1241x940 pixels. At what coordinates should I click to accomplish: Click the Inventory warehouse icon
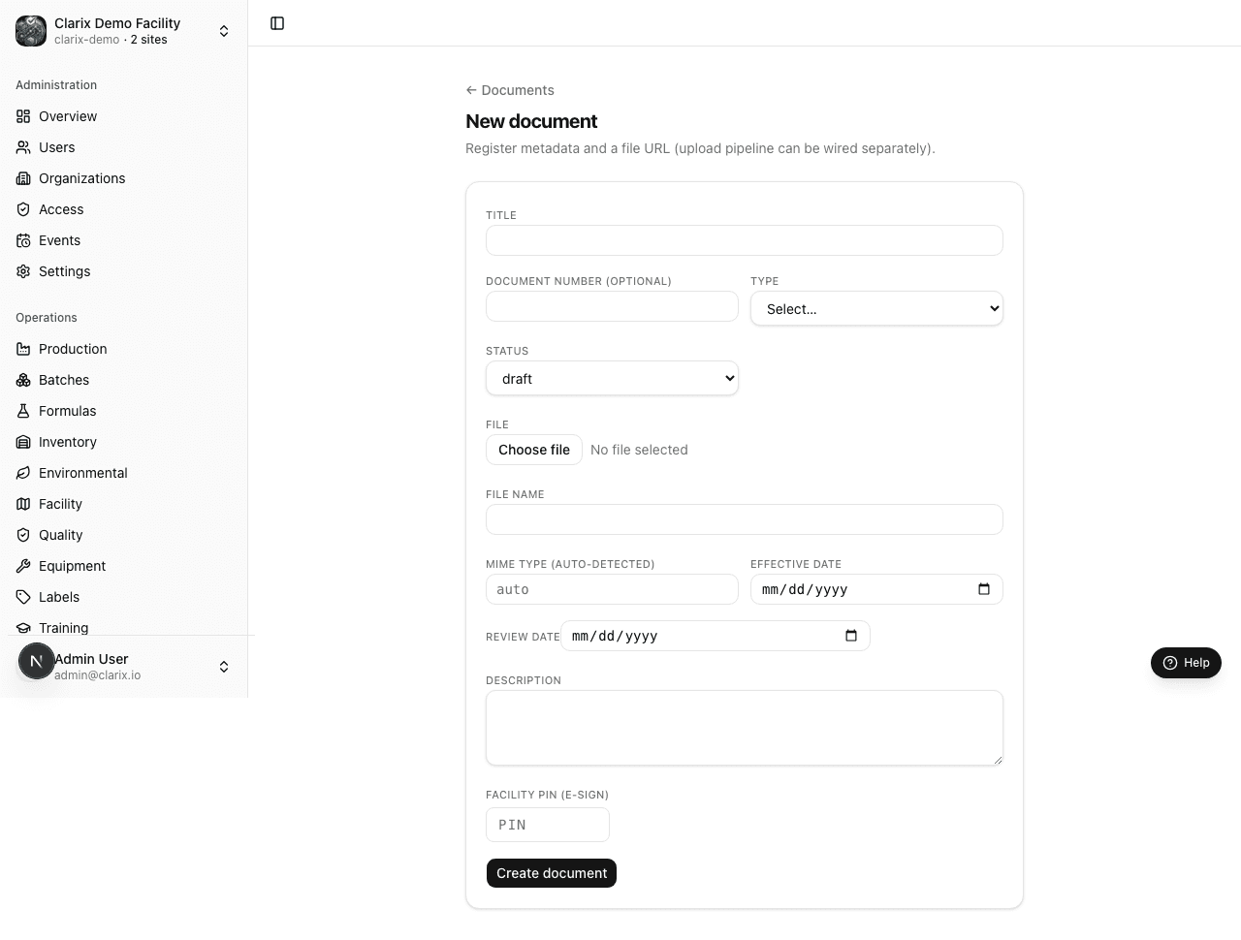pos(23,442)
